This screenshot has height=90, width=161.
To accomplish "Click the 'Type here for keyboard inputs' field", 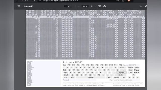I will pyautogui.click(x=121, y=80).
